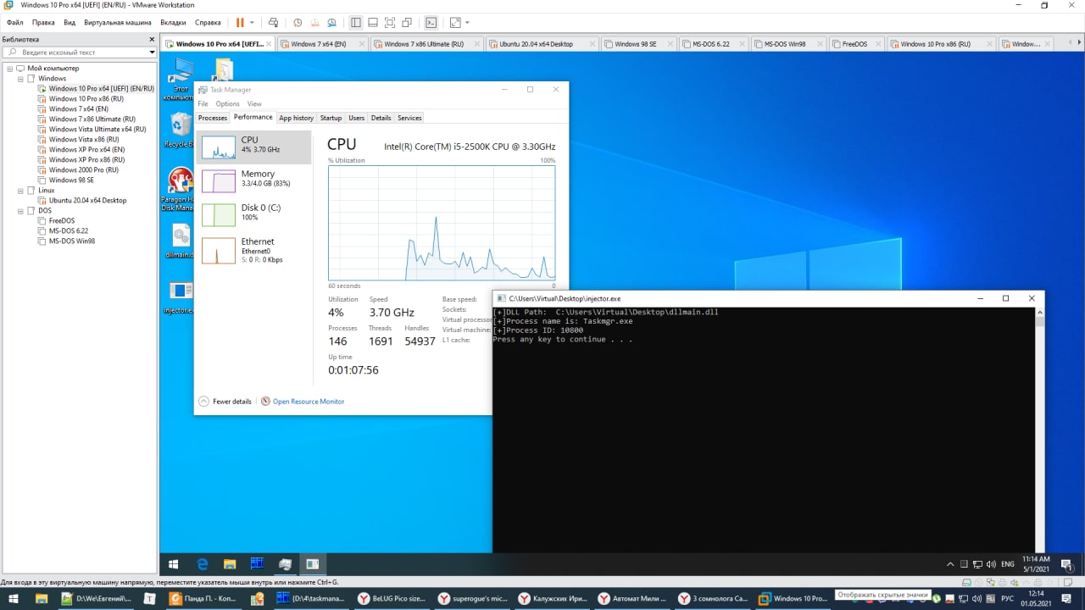
Task: Open the Recycle Bin desktop icon
Action: tap(180, 130)
